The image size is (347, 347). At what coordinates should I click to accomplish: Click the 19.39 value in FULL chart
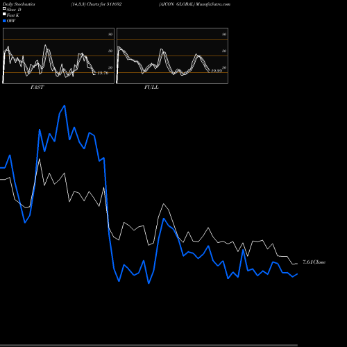[217, 71]
